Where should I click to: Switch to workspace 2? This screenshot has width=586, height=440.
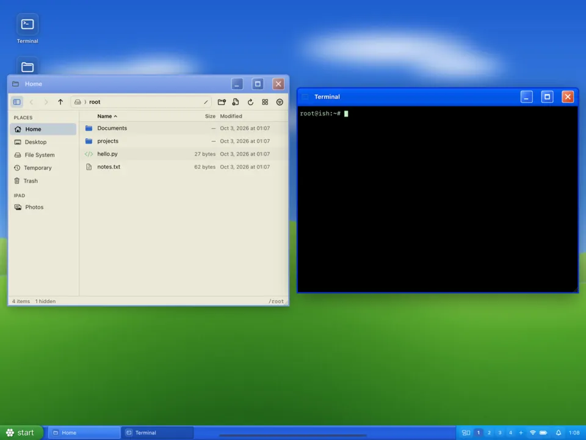(x=489, y=433)
